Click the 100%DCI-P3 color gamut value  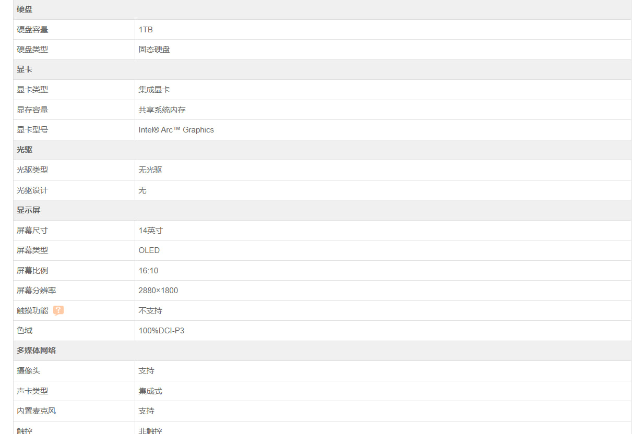click(x=161, y=331)
